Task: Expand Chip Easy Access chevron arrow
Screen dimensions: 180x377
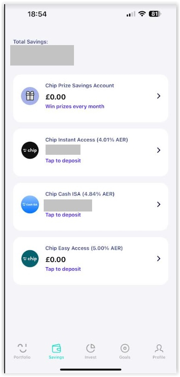Action: (x=159, y=259)
